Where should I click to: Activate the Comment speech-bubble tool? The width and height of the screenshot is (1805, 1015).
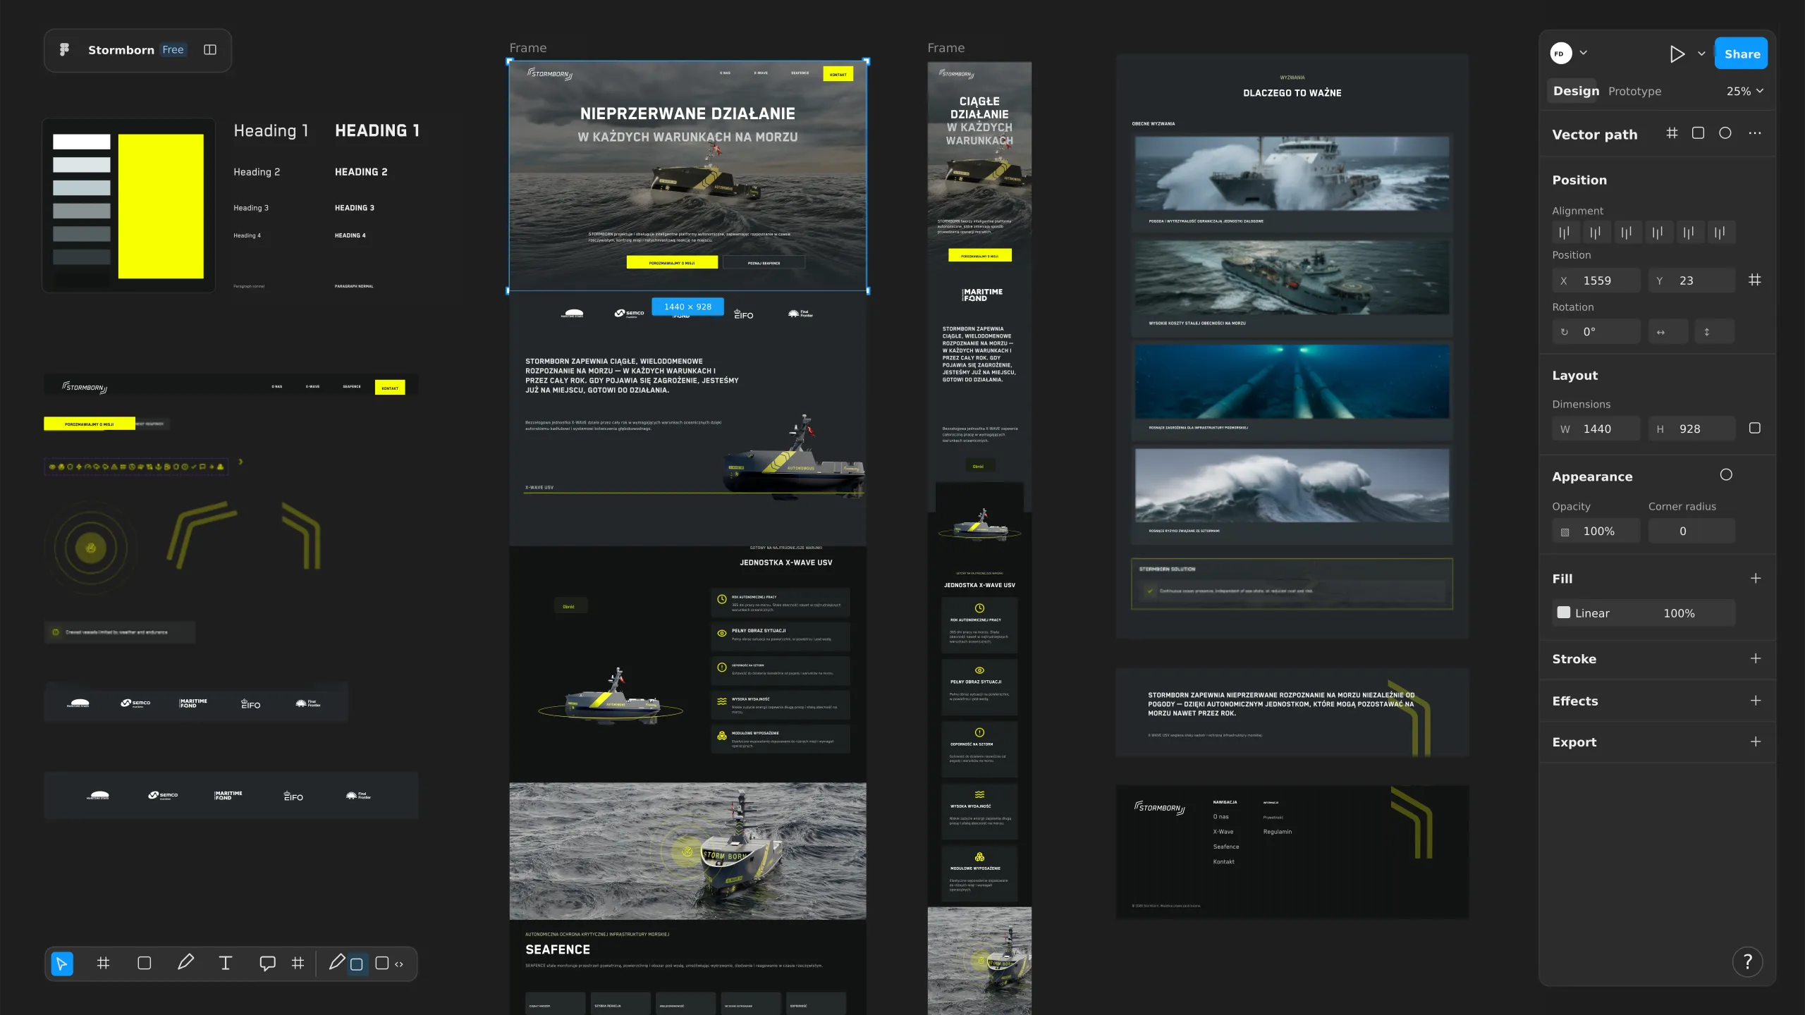[267, 963]
